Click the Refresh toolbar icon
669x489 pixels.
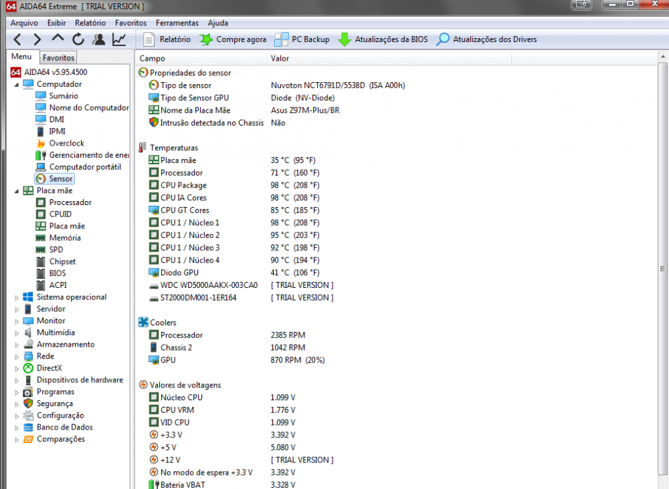78,39
